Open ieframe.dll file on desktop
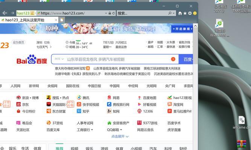The height and width of the screenshot is (150, 251). (242, 123)
